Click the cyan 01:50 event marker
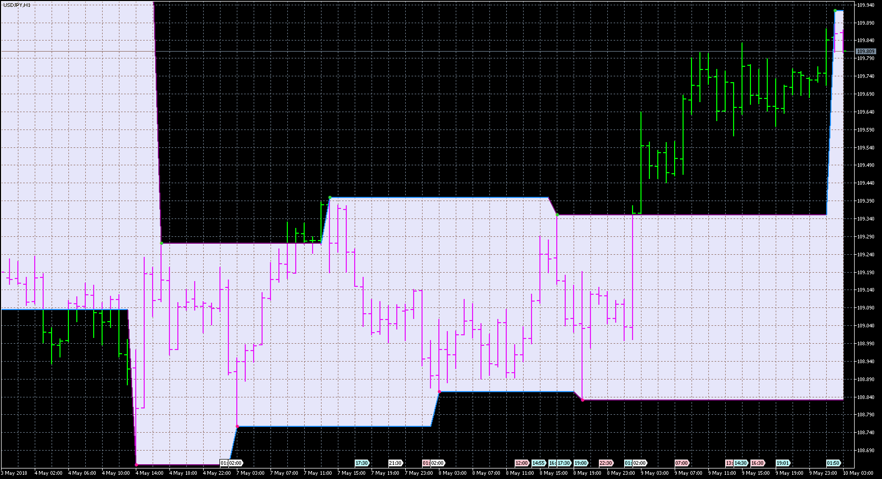This screenshot has width=882, height=479. tap(833, 463)
